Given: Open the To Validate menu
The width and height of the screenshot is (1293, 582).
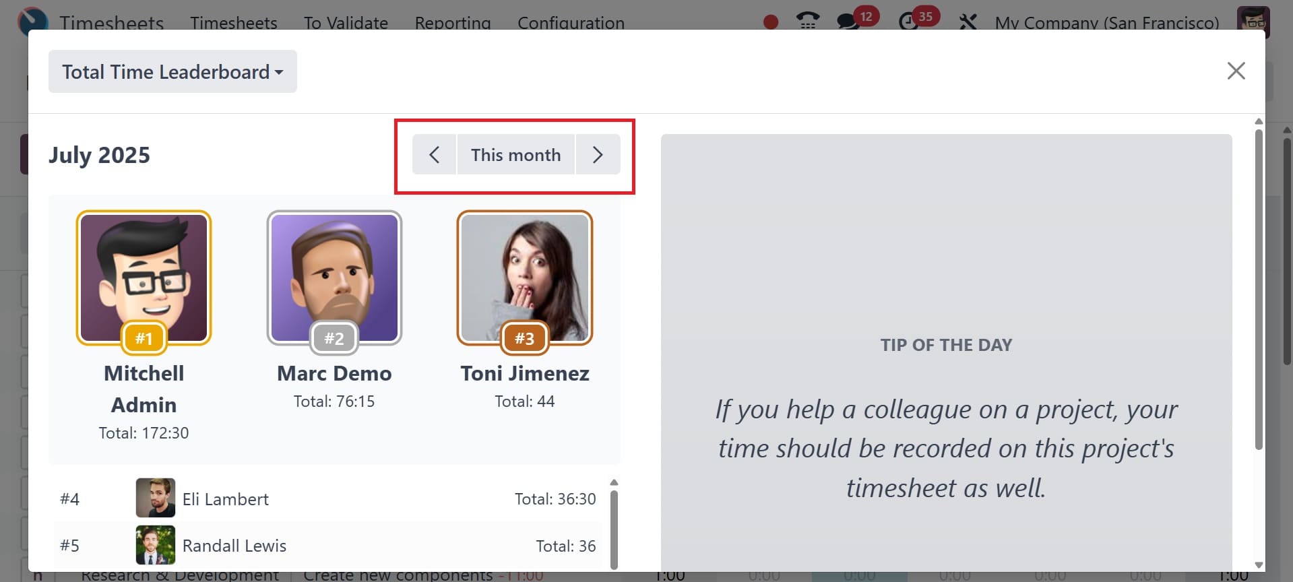Looking at the screenshot, I should click(x=346, y=23).
